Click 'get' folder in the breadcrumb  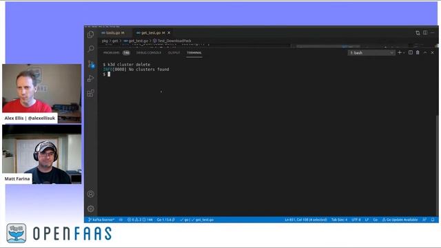[x=115, y=41]
